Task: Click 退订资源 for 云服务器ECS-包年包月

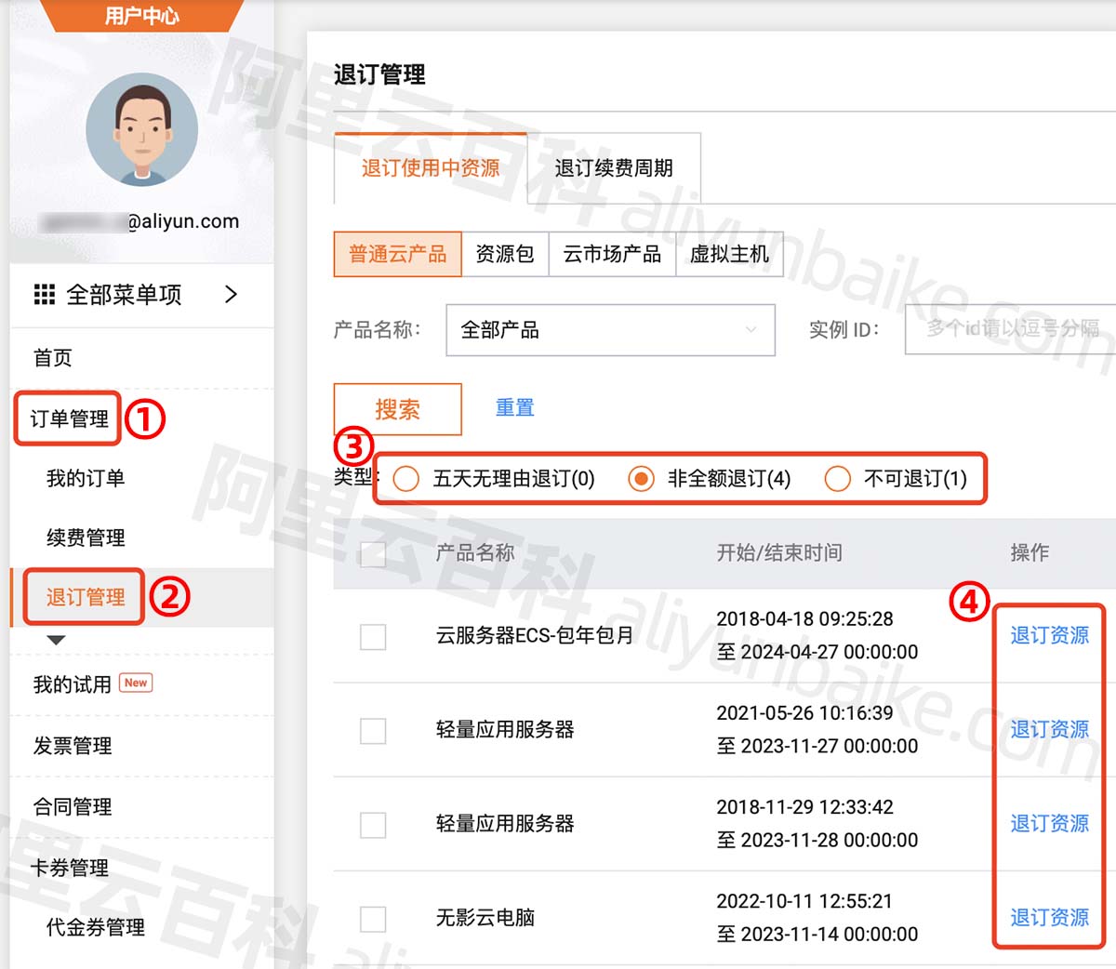Action: click(x=1049, y=635)
